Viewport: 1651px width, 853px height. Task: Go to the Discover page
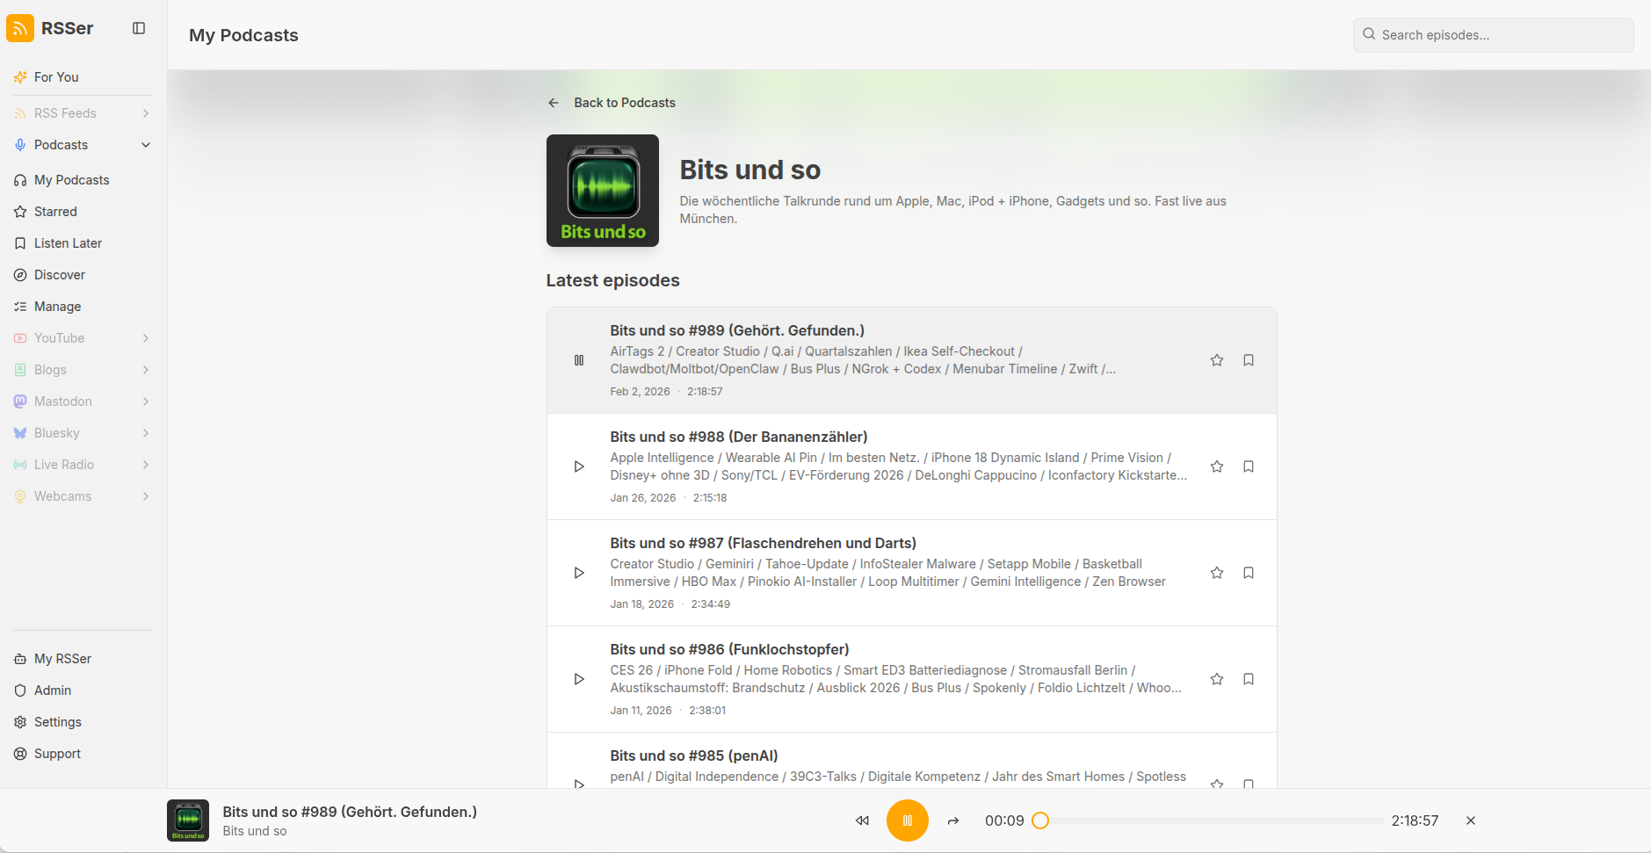coord(59,274)
